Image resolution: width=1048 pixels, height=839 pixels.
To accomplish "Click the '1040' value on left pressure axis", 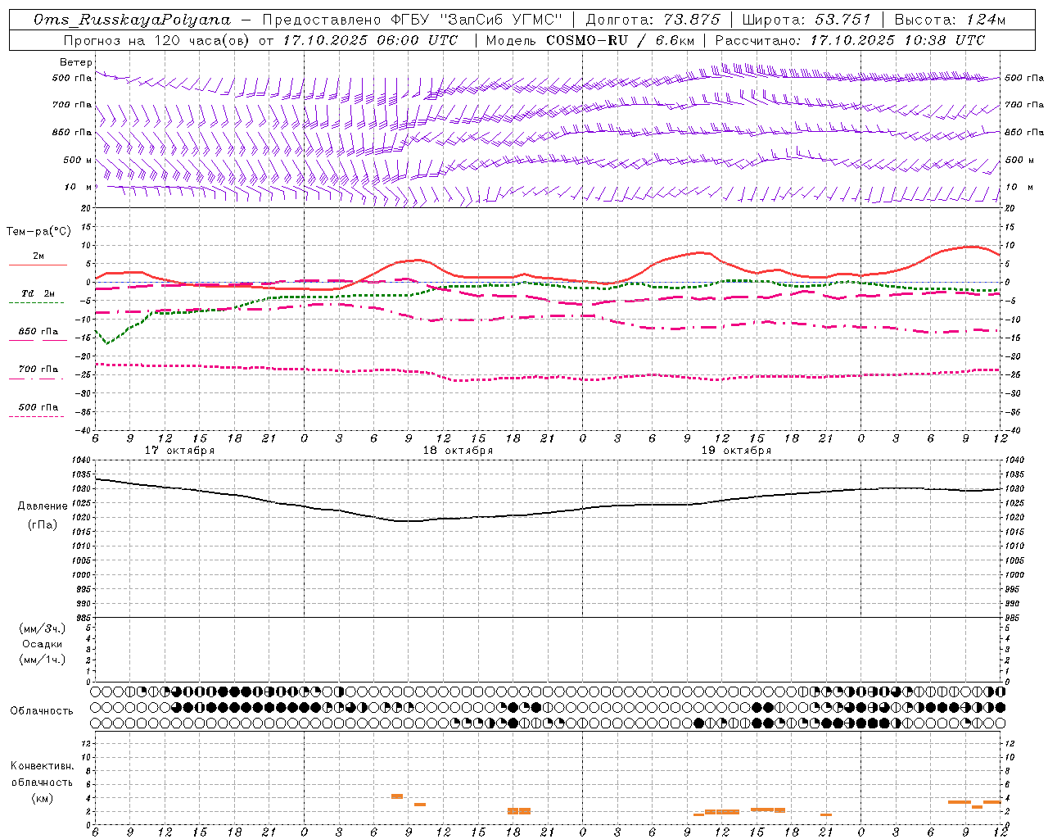I will click(83, 460).
